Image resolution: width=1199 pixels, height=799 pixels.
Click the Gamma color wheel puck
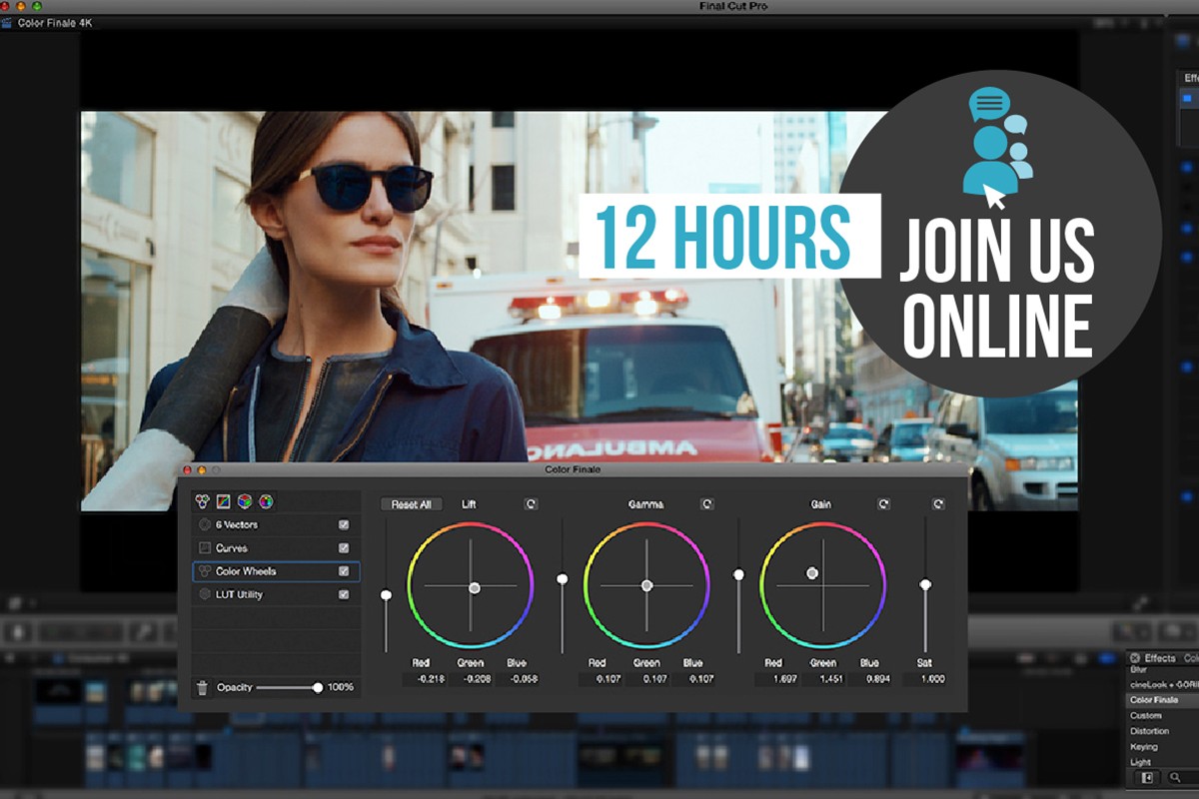(646, 585)
